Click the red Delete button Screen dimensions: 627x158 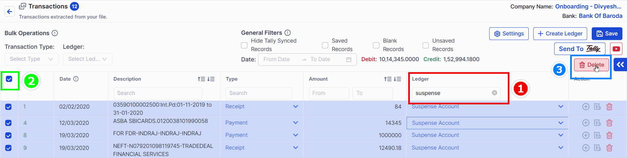[x=591, y=65]
